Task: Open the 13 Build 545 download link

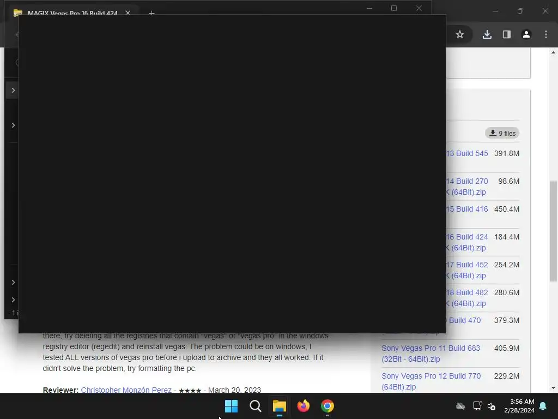Action: 467,153
